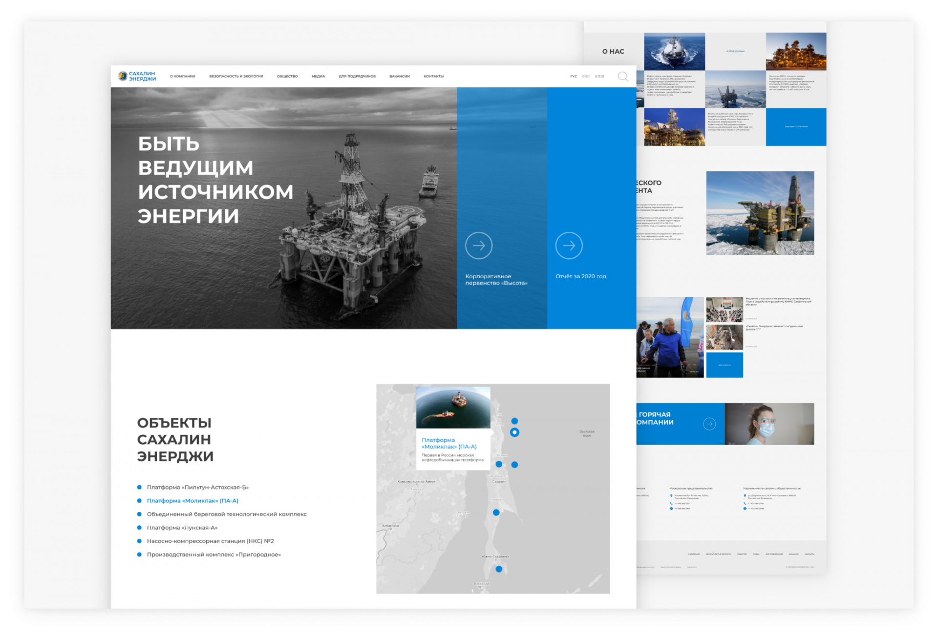Switch language to Japanese
The height and width of the screenshot is (636, 938).
[x=599, y=76]
